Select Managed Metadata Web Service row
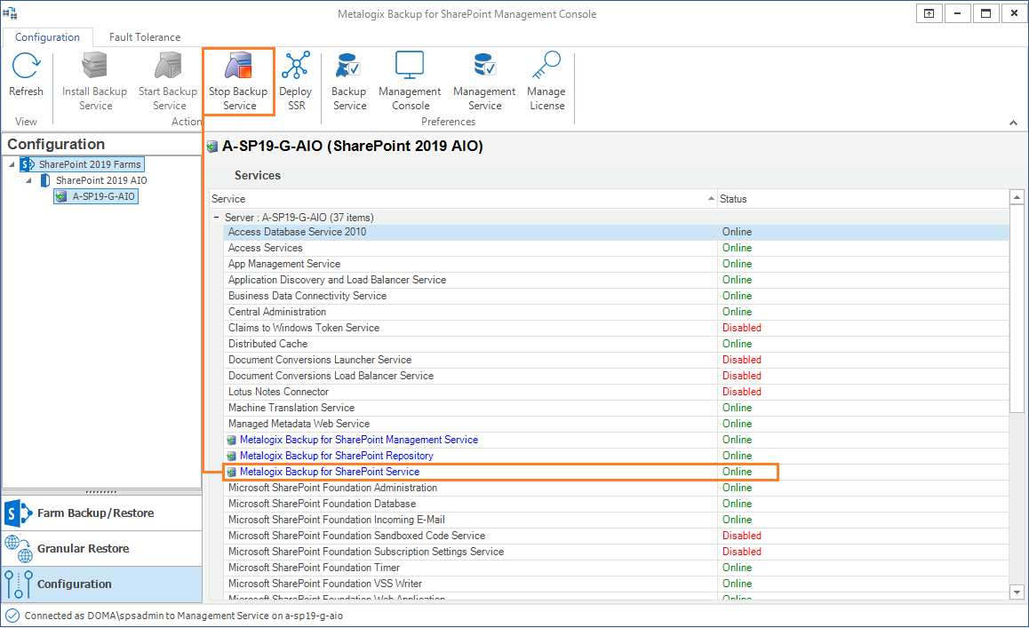 click(616, 424)
